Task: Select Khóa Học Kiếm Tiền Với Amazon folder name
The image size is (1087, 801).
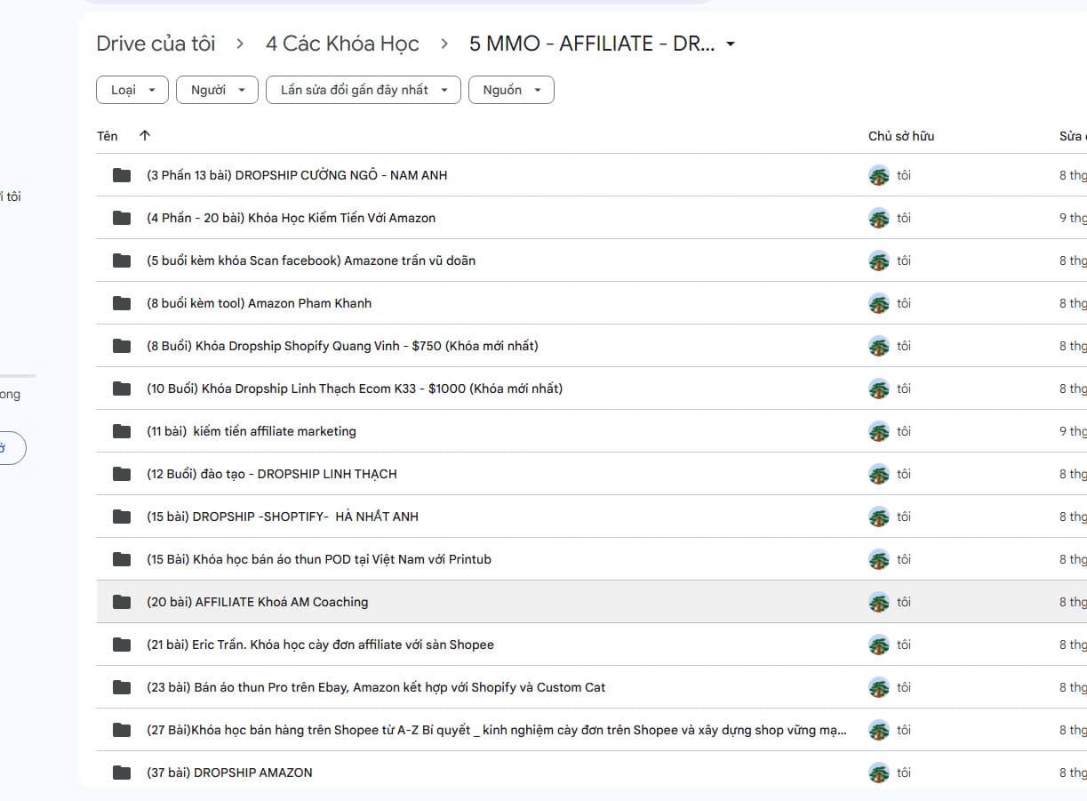Action: [x=291, y=218]
